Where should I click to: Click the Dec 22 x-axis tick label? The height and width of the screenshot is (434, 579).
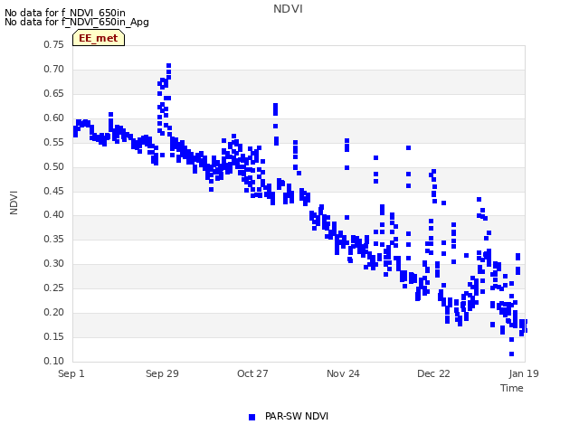coord(433,373)
